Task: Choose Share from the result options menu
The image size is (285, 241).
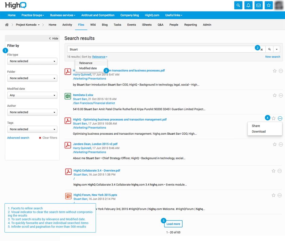Action: (x=256, y=126)
